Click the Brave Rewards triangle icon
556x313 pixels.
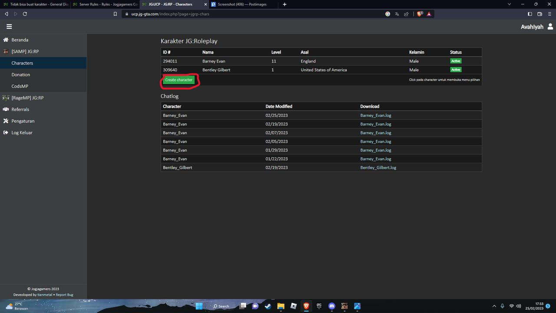tap(429, 14)
